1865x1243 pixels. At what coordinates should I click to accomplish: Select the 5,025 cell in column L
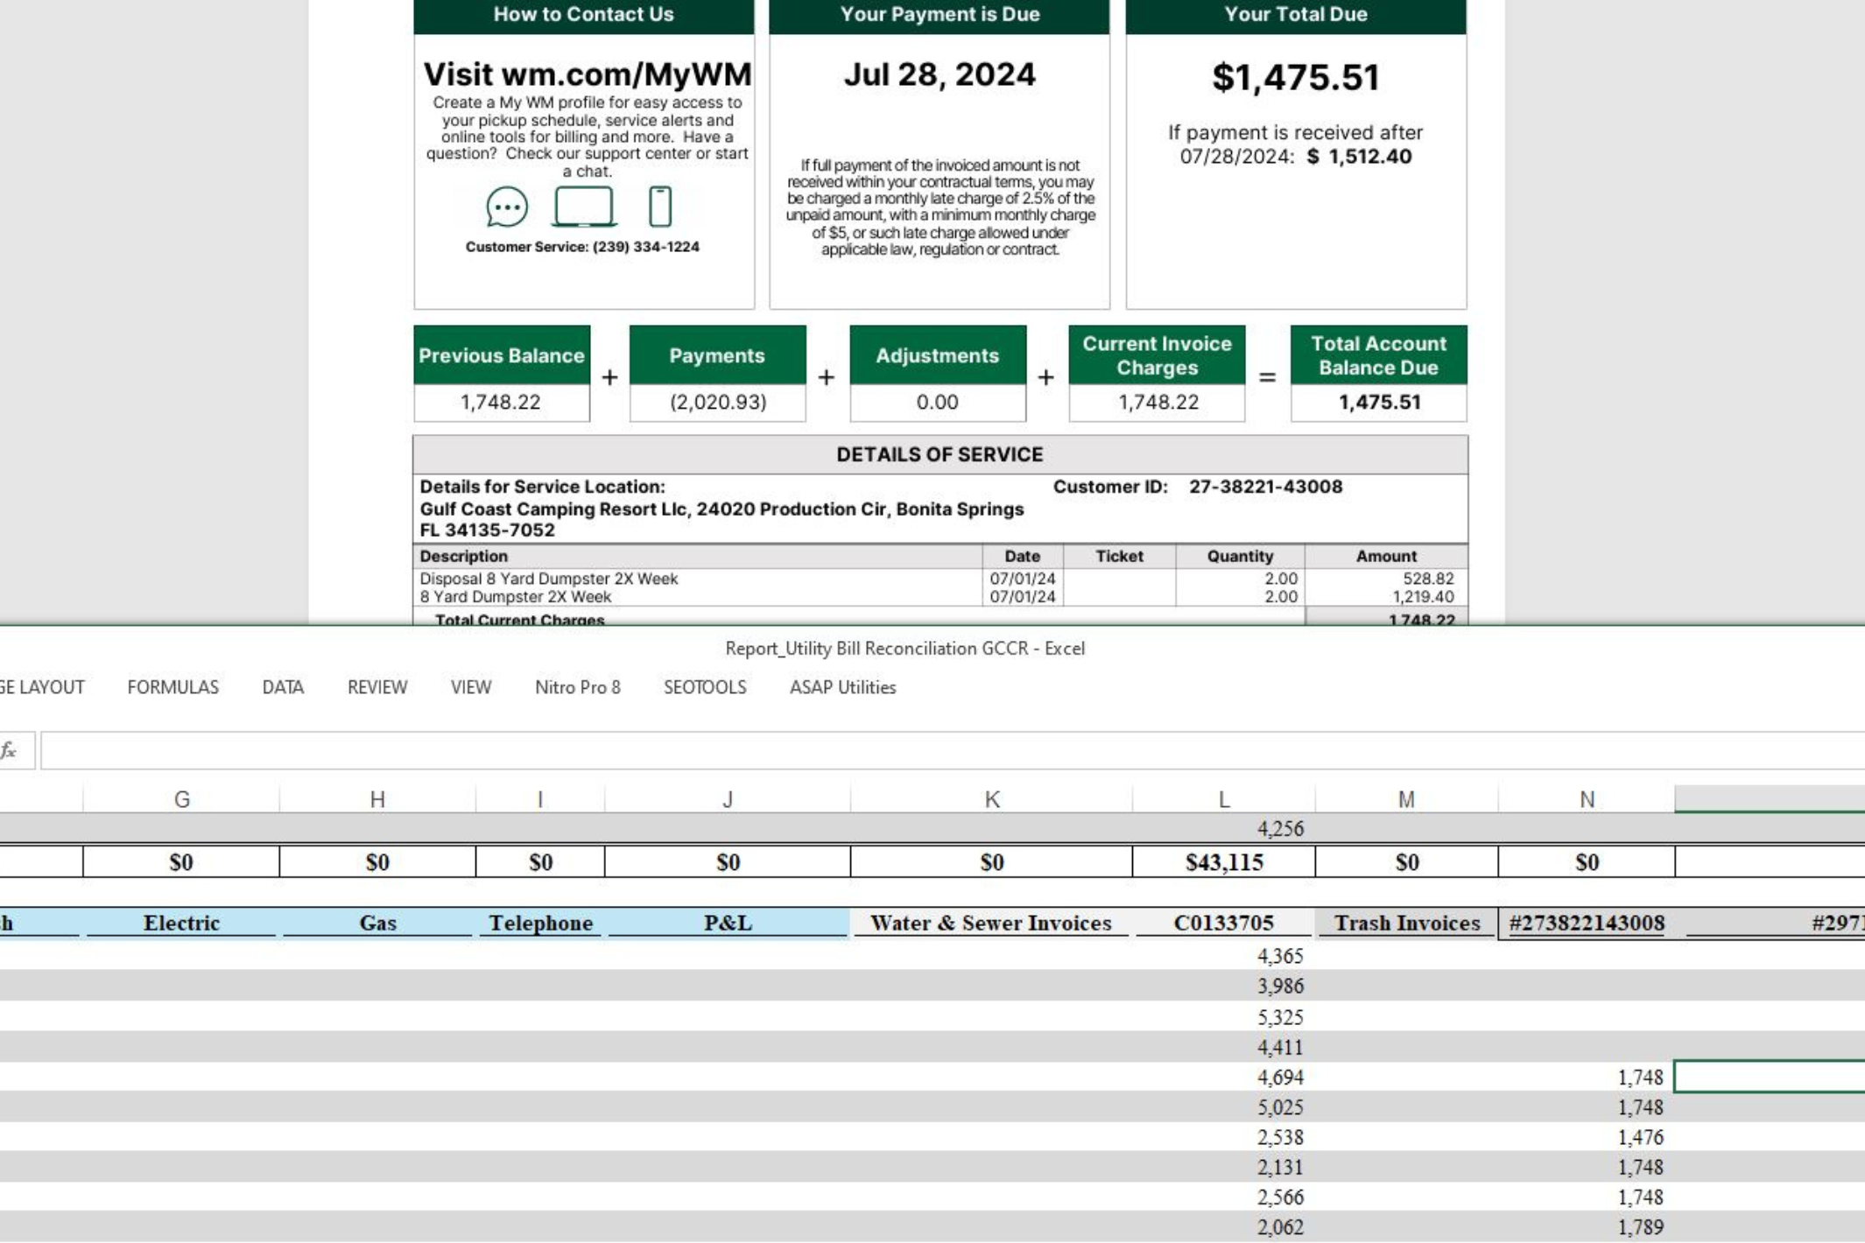coord(1224,1107)
